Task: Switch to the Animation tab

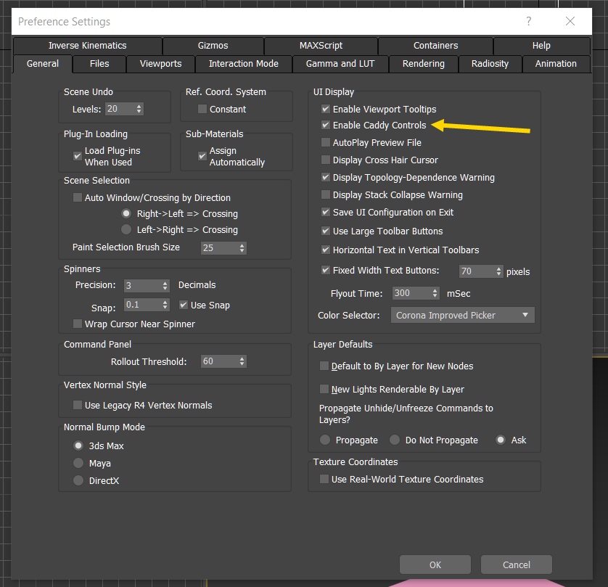Action: (556, 64)
